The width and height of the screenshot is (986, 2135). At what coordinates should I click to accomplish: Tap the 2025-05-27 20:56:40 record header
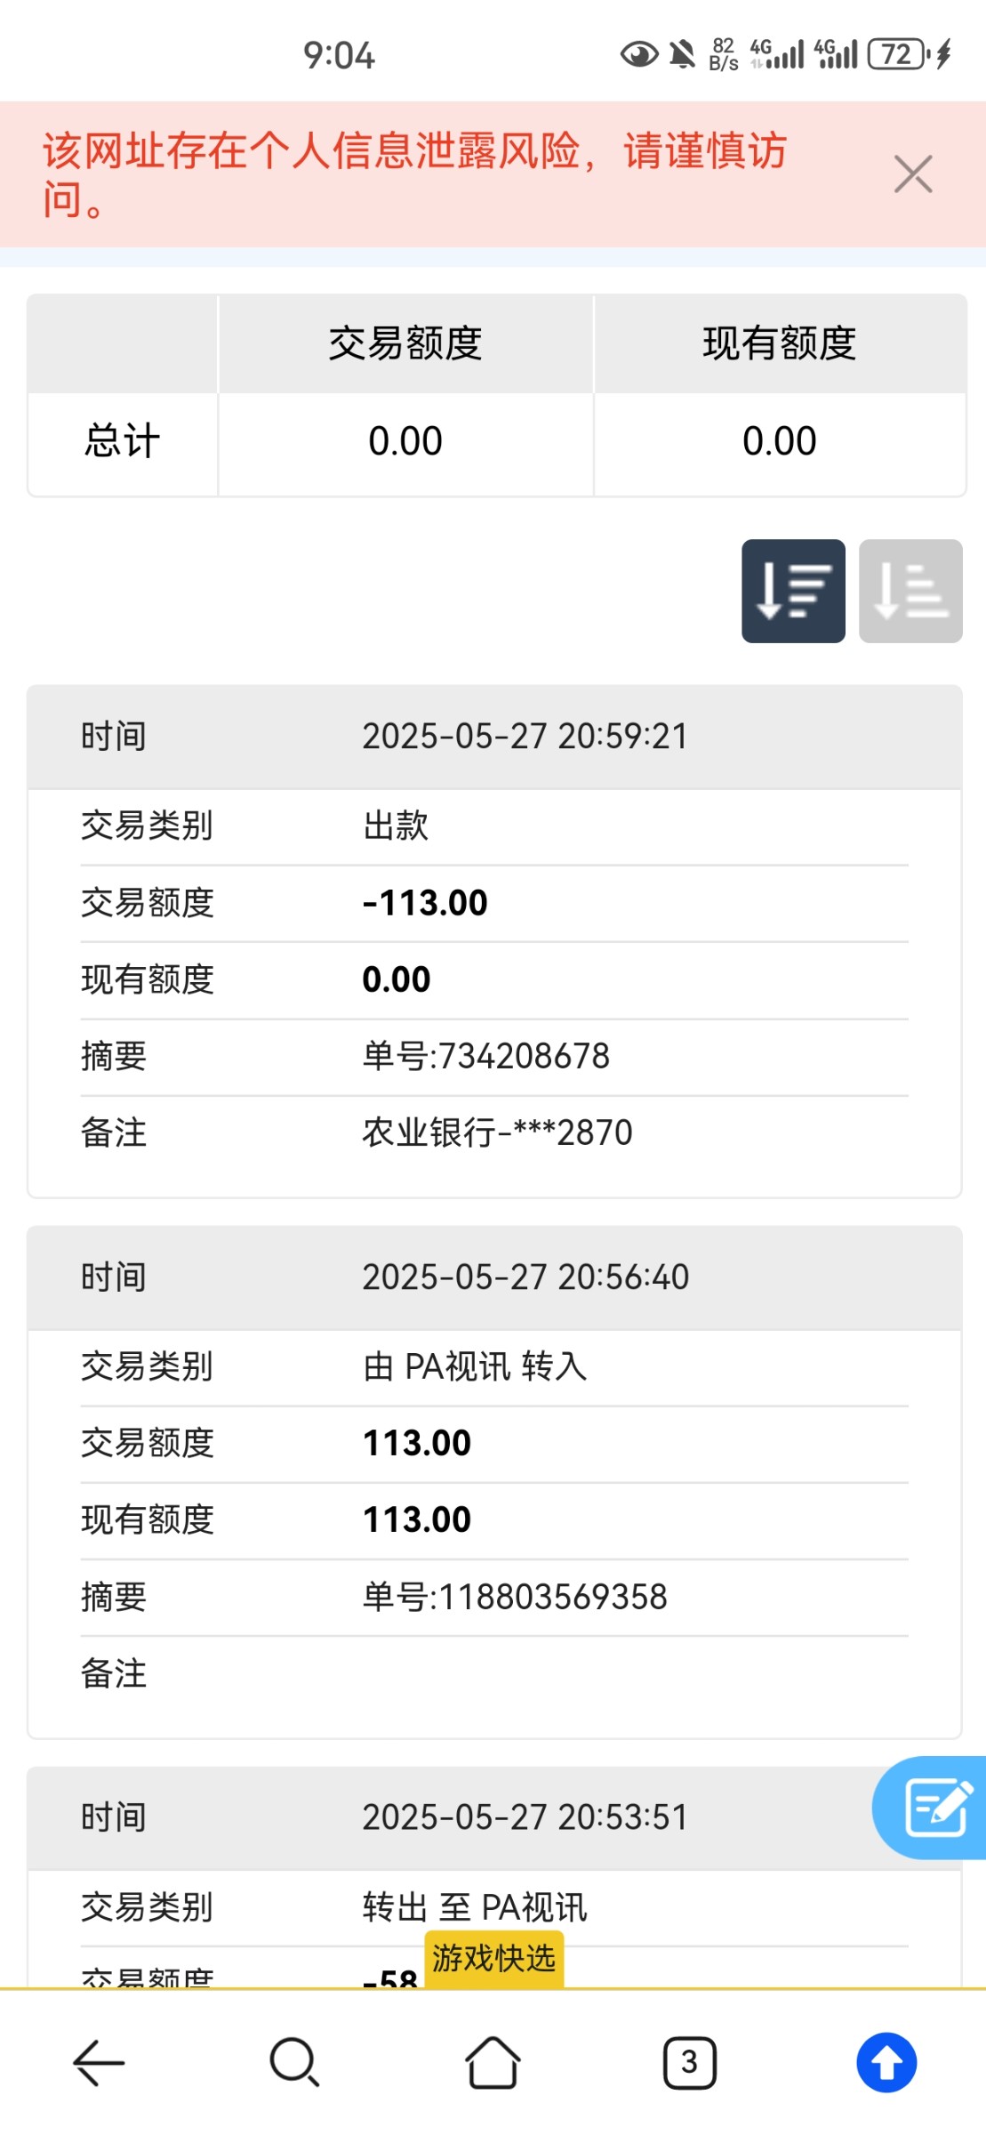494,1277
